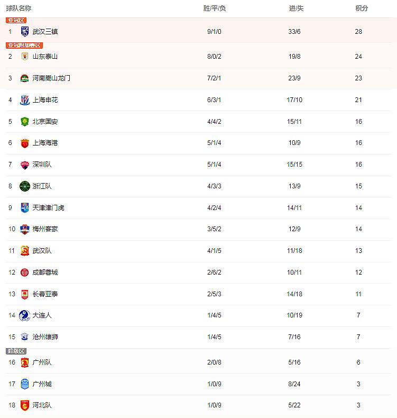Open the 深圳队 team link
Image resolution: width=397 pixels, height=418 pixels.
(42, 165)
